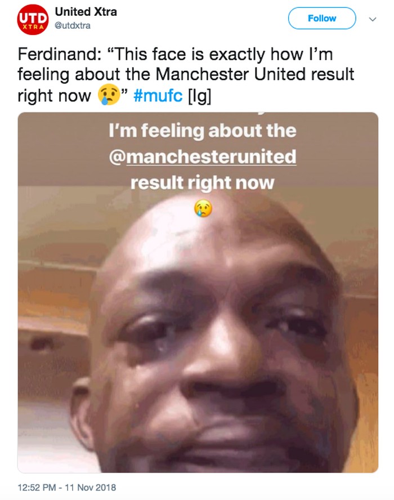394x500 pixels.
Task: Click the 'I'm feeling about the' caption
Action: point(203,131)
